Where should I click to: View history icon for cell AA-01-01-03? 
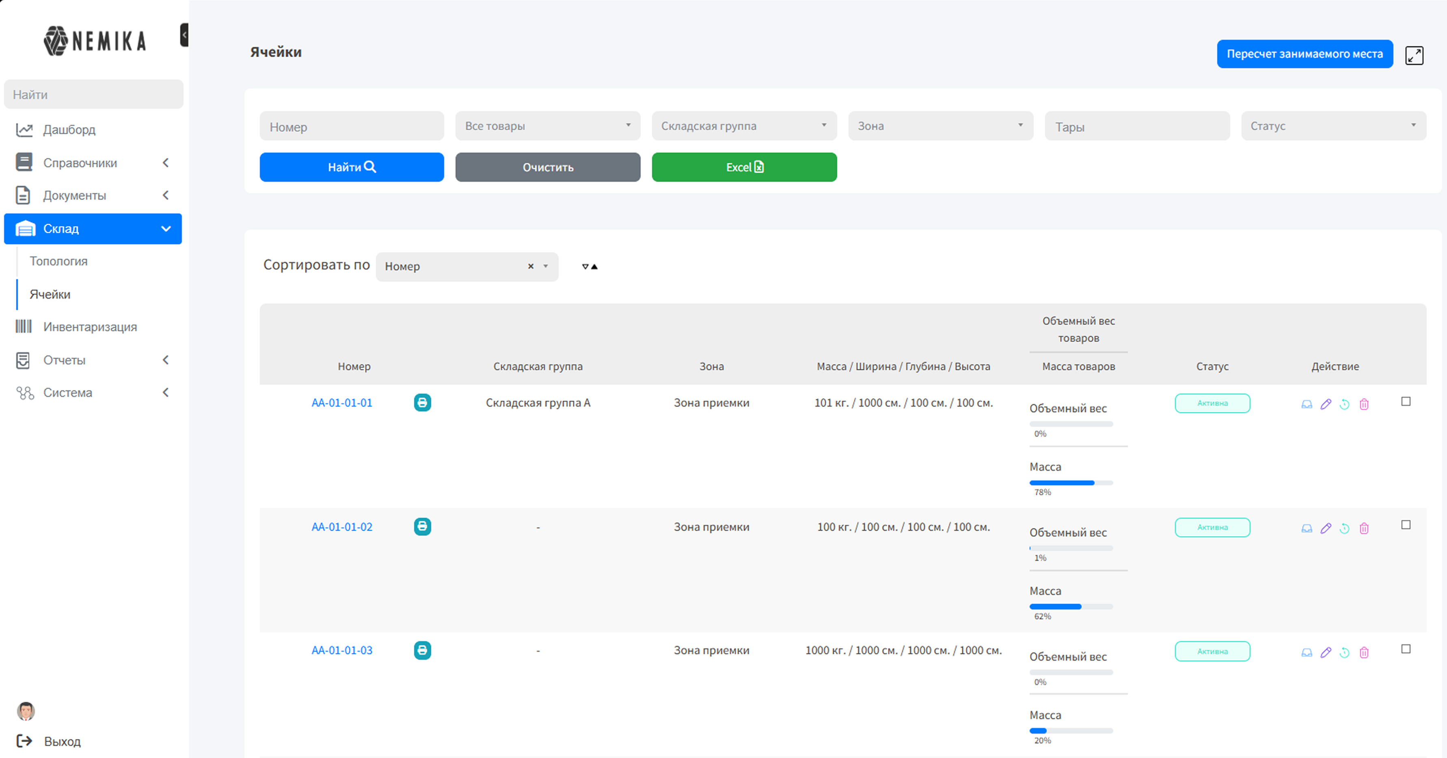(x=1344, y=652)
